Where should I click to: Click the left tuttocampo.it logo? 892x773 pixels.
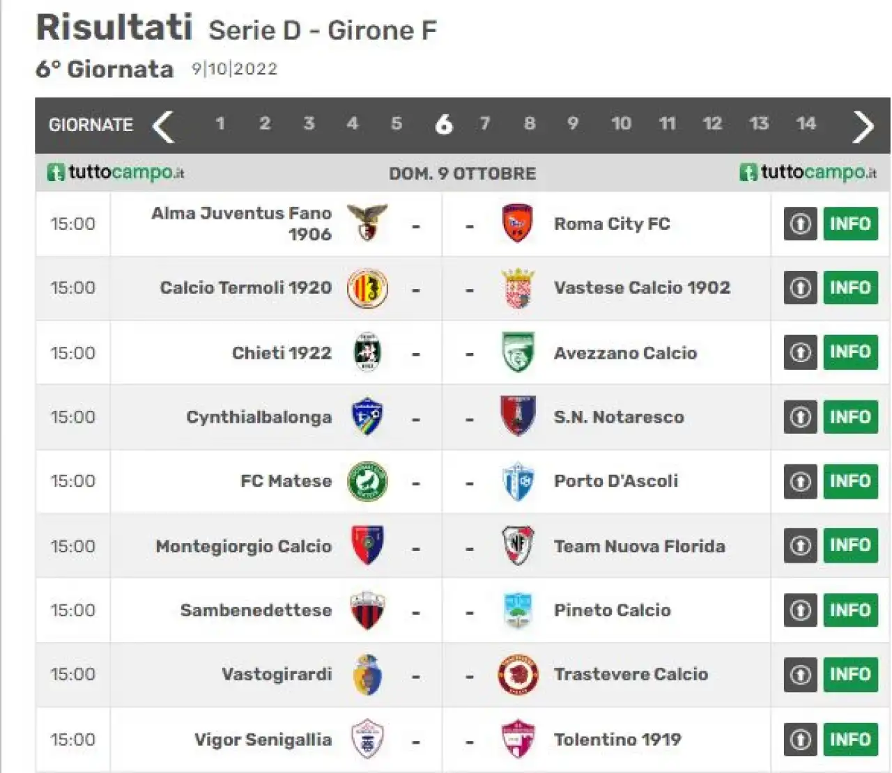tap(116, 172)
